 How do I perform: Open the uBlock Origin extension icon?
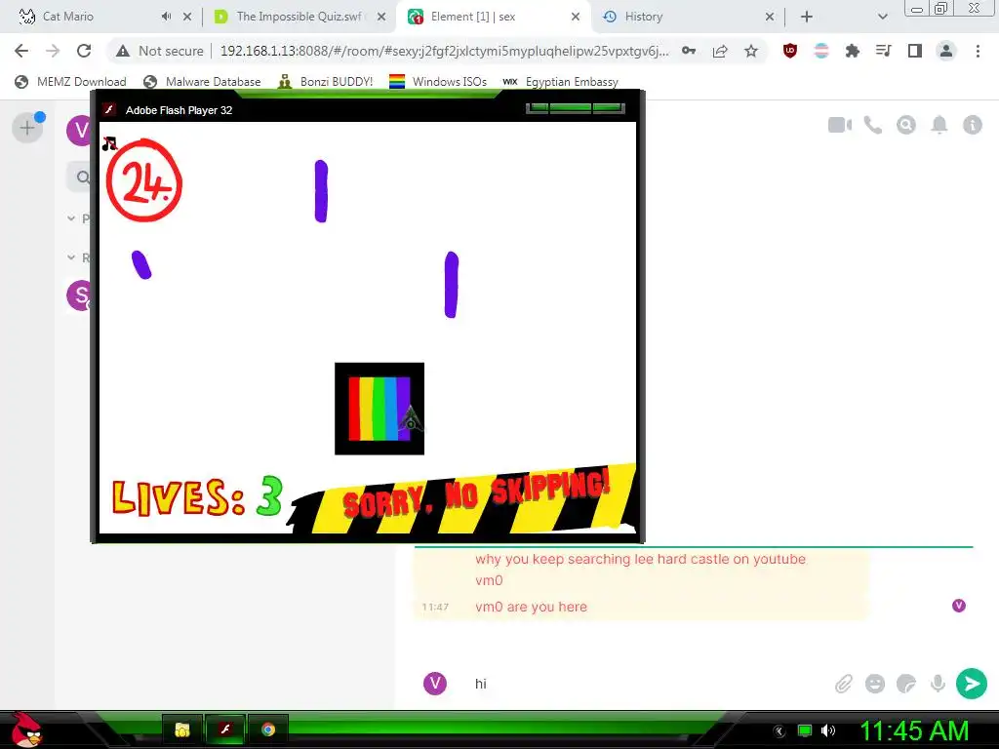790,51
